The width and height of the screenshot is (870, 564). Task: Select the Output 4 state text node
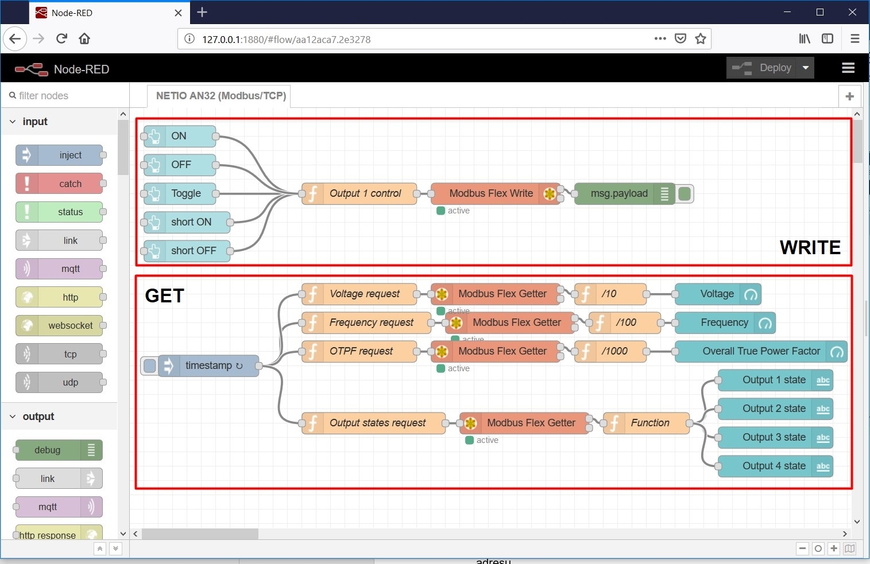tap(776, 466)
